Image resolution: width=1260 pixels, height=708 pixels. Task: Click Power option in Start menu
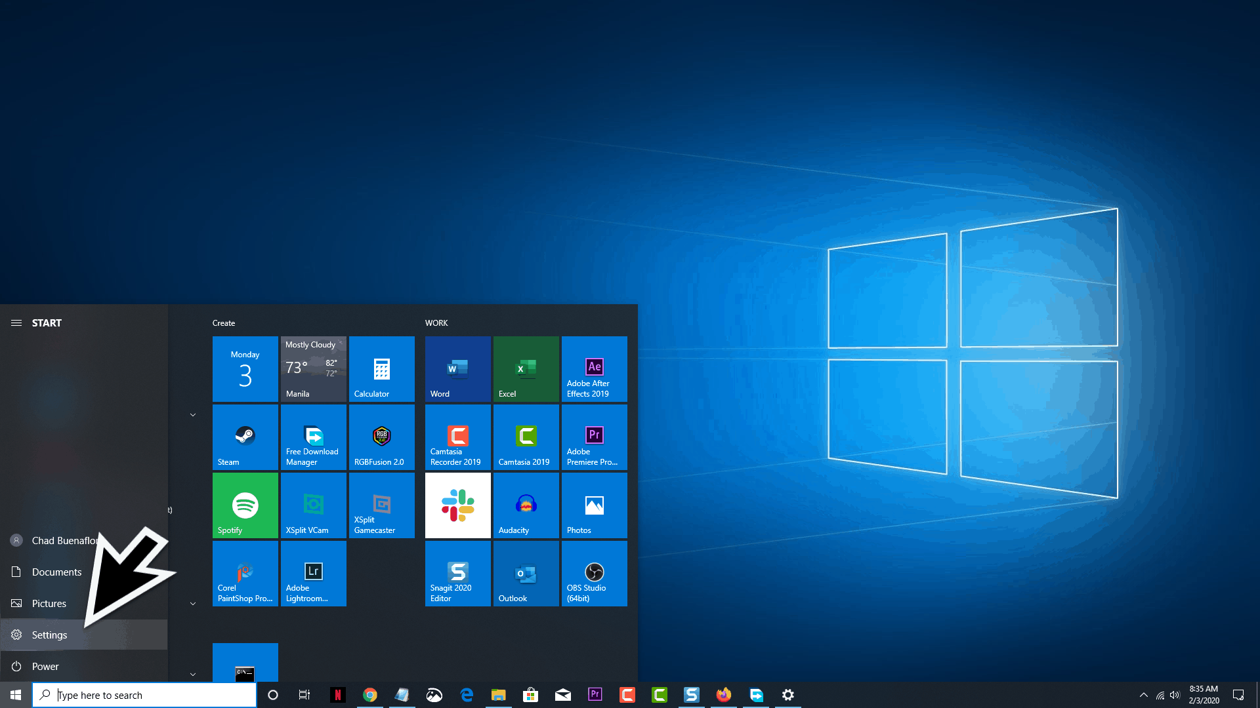pos(45,665)
